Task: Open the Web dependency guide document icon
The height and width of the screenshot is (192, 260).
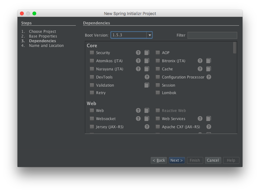Action: point(147,110)
